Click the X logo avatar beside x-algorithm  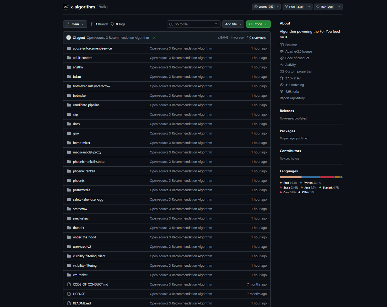click(x=66, y=7)
